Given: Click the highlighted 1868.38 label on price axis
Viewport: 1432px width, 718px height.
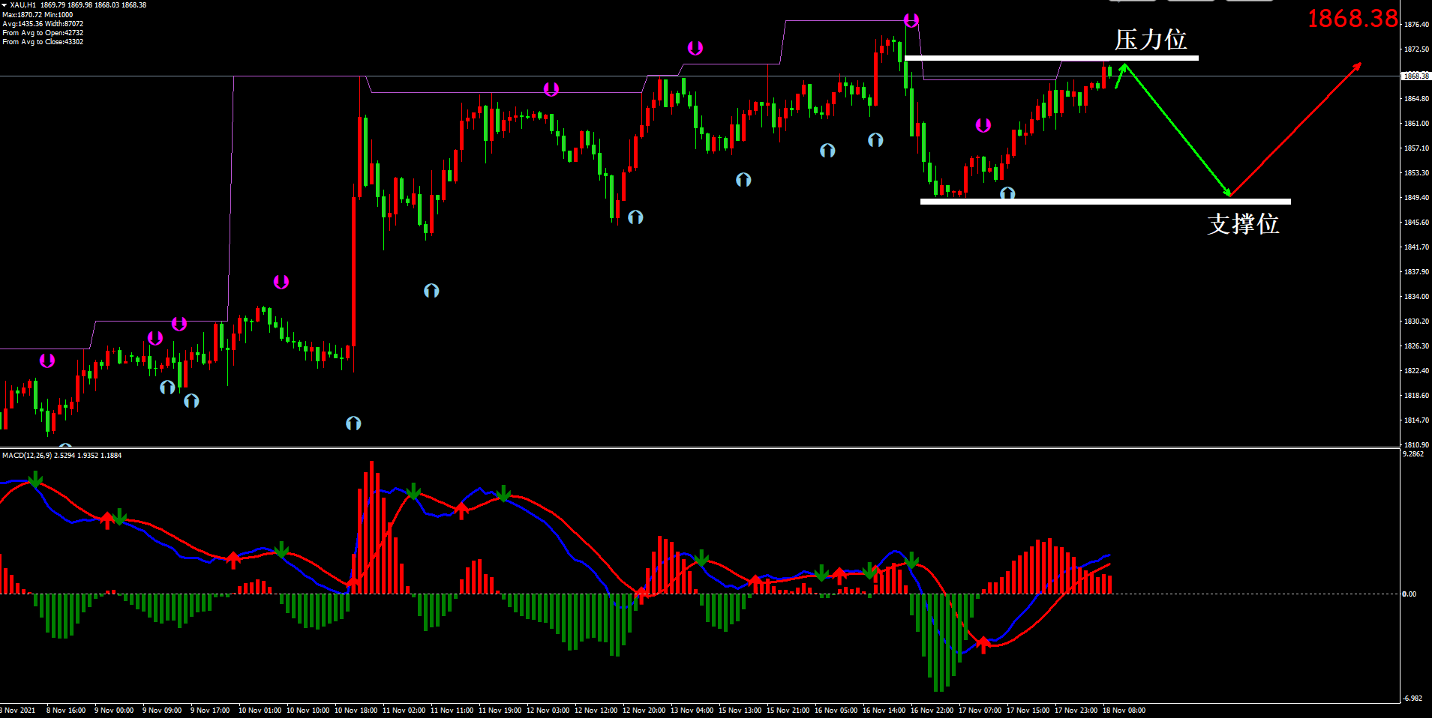Looking at the screenshot, I should [1415, 76].
